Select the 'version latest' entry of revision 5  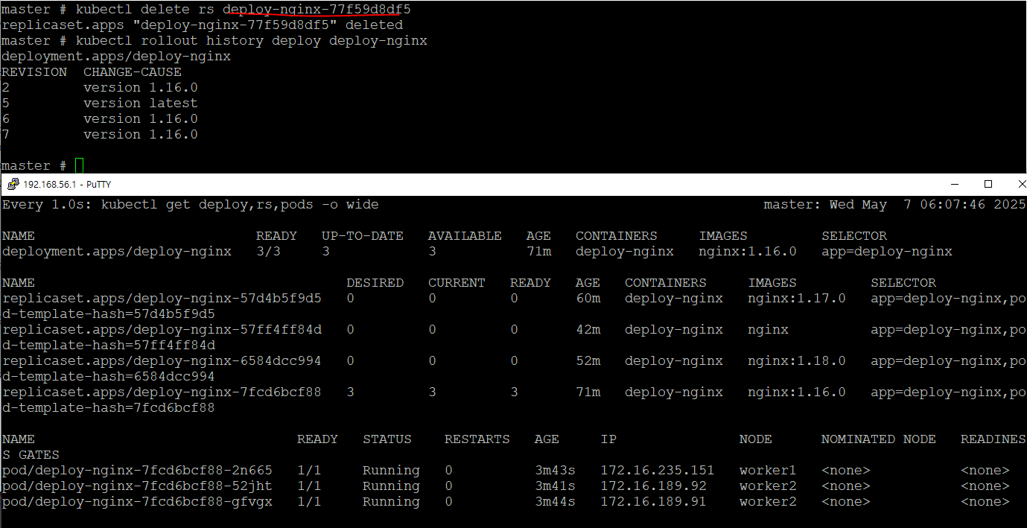(141, 103)
